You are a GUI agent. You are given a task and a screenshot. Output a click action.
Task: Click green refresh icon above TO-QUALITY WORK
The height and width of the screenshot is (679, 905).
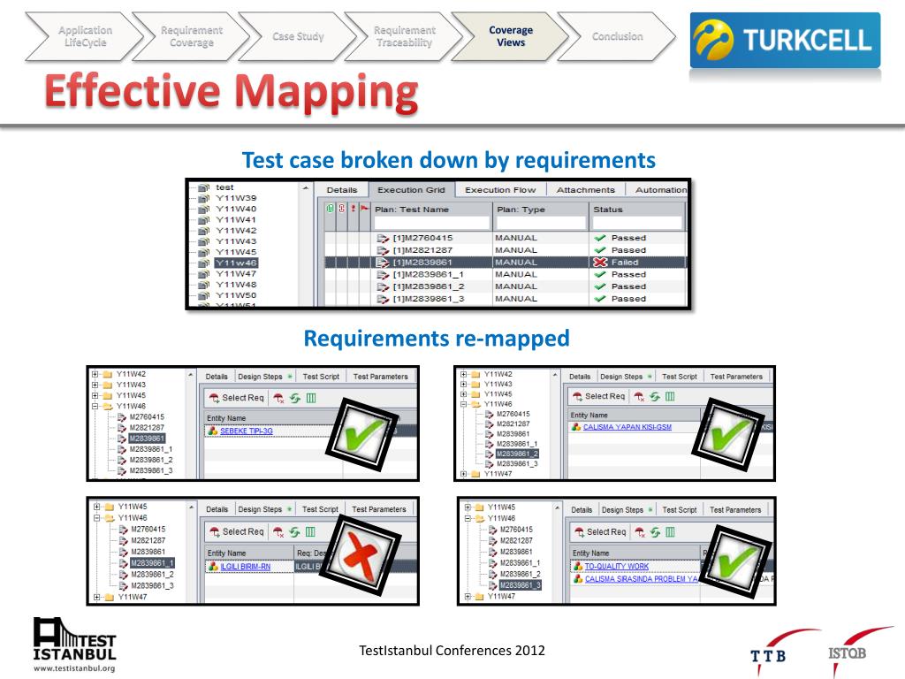coord(655,532)
